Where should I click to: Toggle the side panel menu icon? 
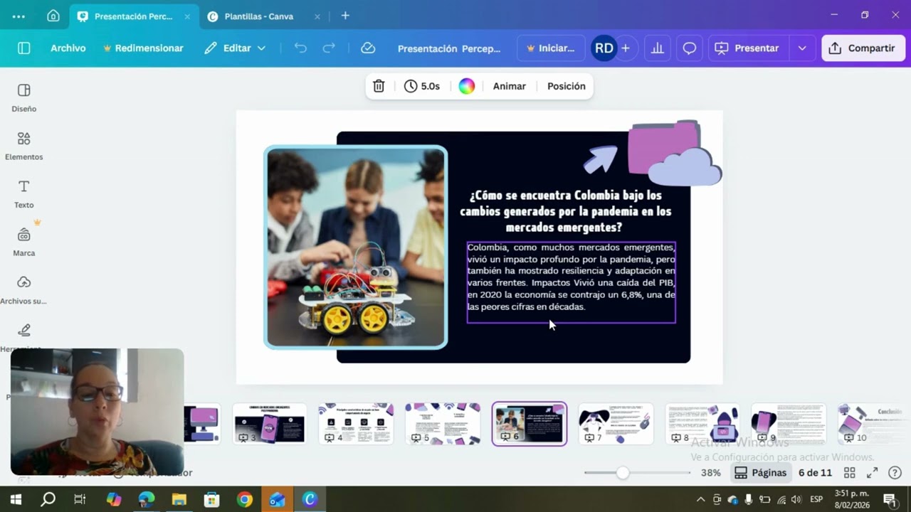[23, 48]
